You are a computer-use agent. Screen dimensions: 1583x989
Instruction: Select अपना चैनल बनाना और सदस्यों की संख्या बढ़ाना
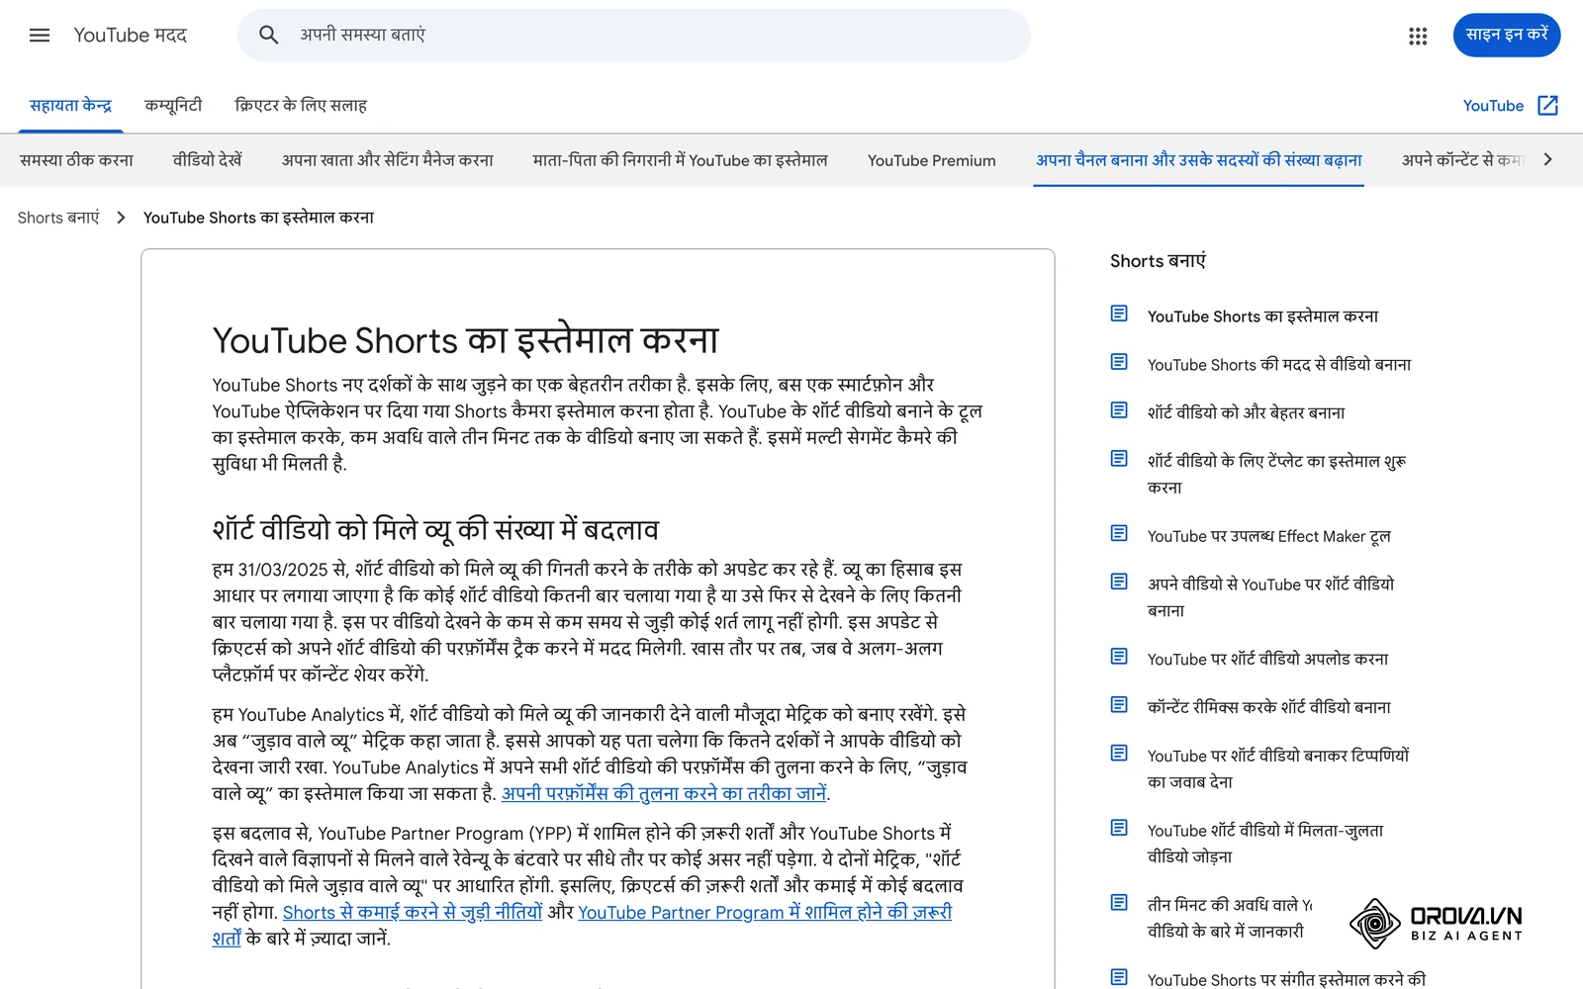1199,160
